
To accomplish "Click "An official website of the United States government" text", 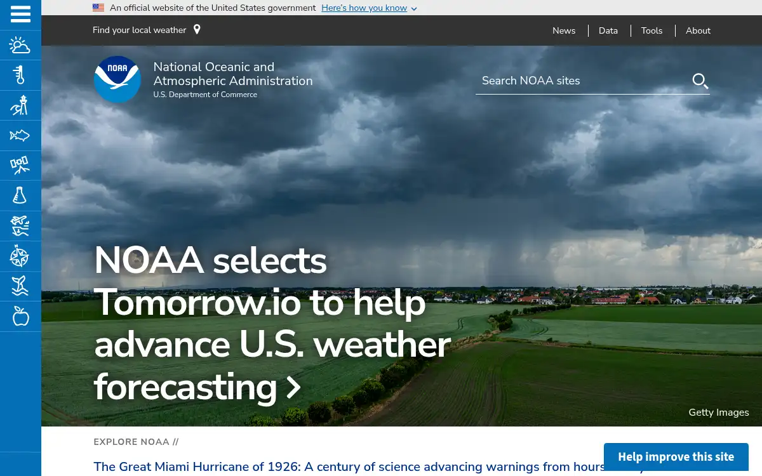I will (x=213, y=8).
